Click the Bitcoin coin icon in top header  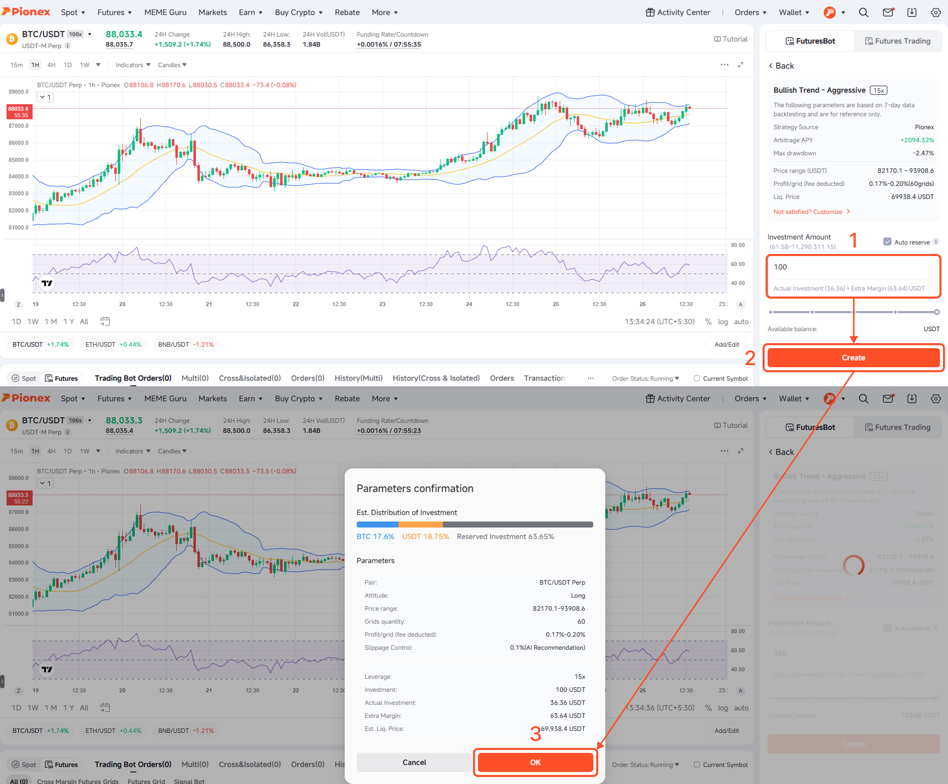[x=12, y=39]
